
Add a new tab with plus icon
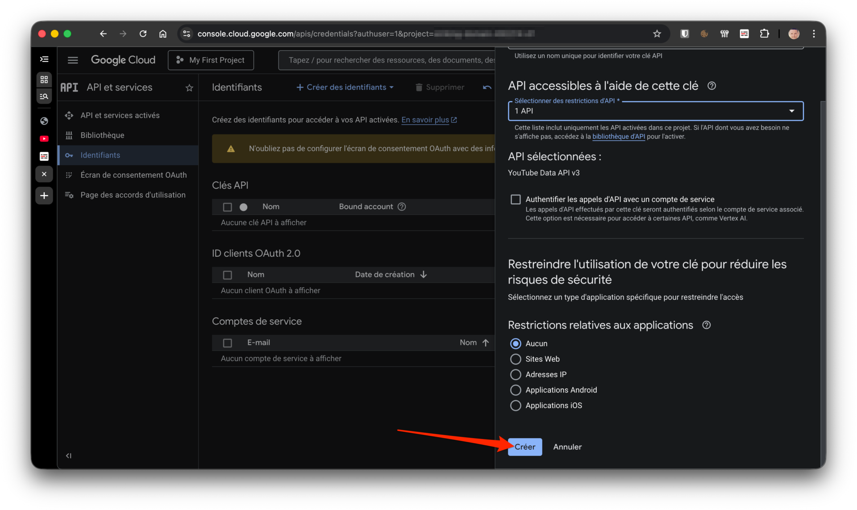coord(44,196)
